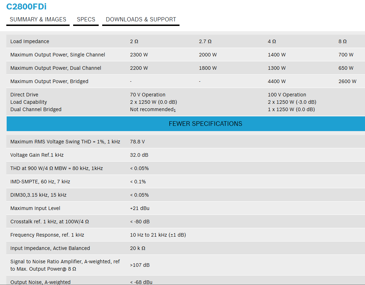
Task: Click the 2300 W single channel value
Action: click(x=139, y=55)
